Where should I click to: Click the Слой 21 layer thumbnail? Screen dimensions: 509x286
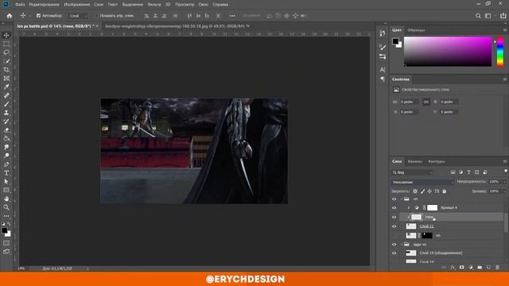tap(411, 226)
